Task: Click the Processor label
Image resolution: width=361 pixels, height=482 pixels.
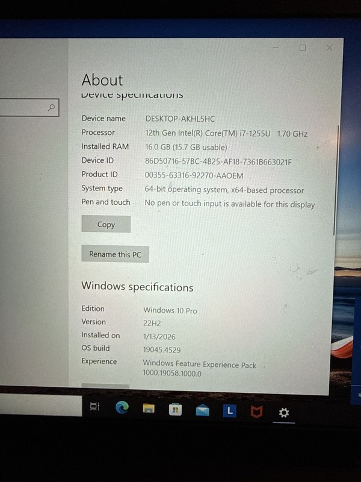Action: pos(98,133)
